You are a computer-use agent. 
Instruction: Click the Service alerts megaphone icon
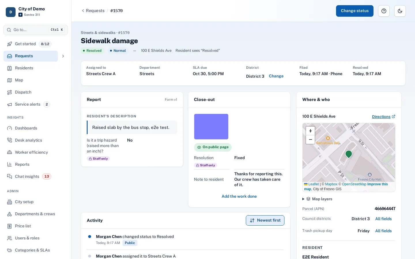pyautogui.click(x=10, y=104)
